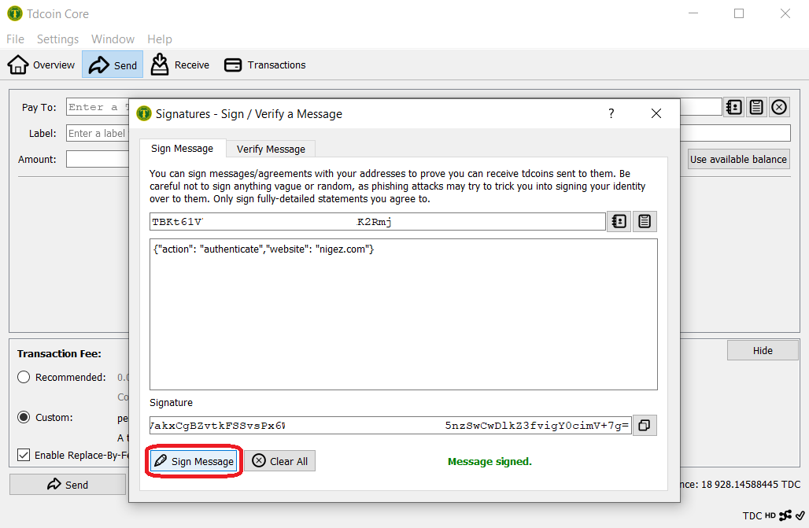The width and height of the screenshot is (809, 528).
Task: Select the Custom fee radio button
Action: pyautogui.click(x=24, y=417)
